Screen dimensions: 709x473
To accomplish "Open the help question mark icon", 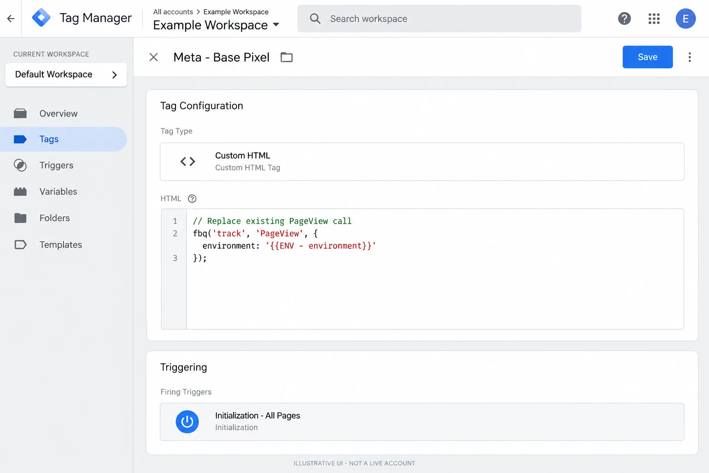I will (x=624, y=18).
